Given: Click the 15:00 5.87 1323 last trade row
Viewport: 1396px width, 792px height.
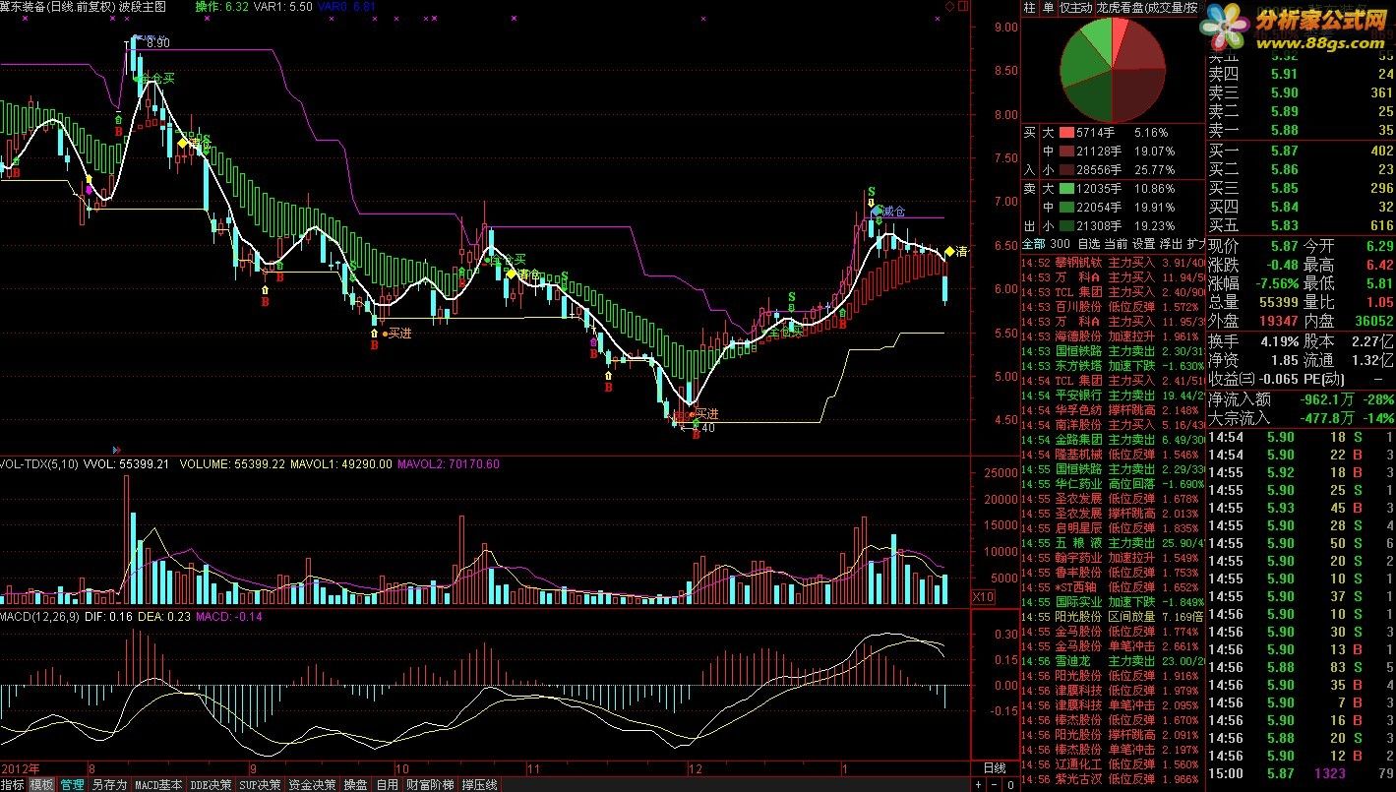Looking at the screenshot, I should coord(1302,774).
